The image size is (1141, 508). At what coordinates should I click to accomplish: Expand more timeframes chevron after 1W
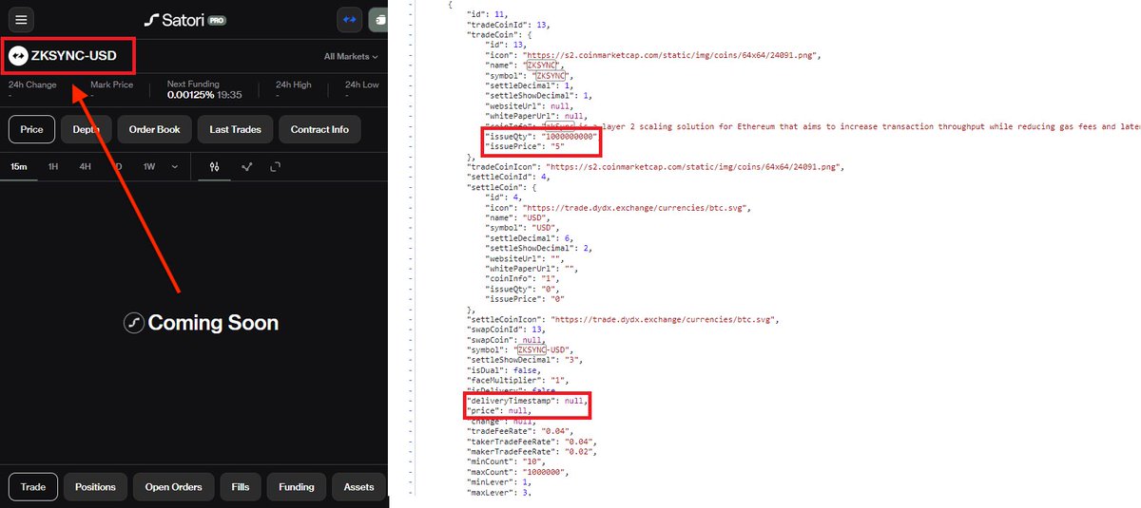[x=175, y=166]
